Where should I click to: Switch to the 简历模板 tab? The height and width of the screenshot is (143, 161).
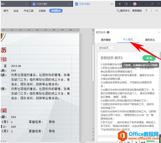click(106, 40)
